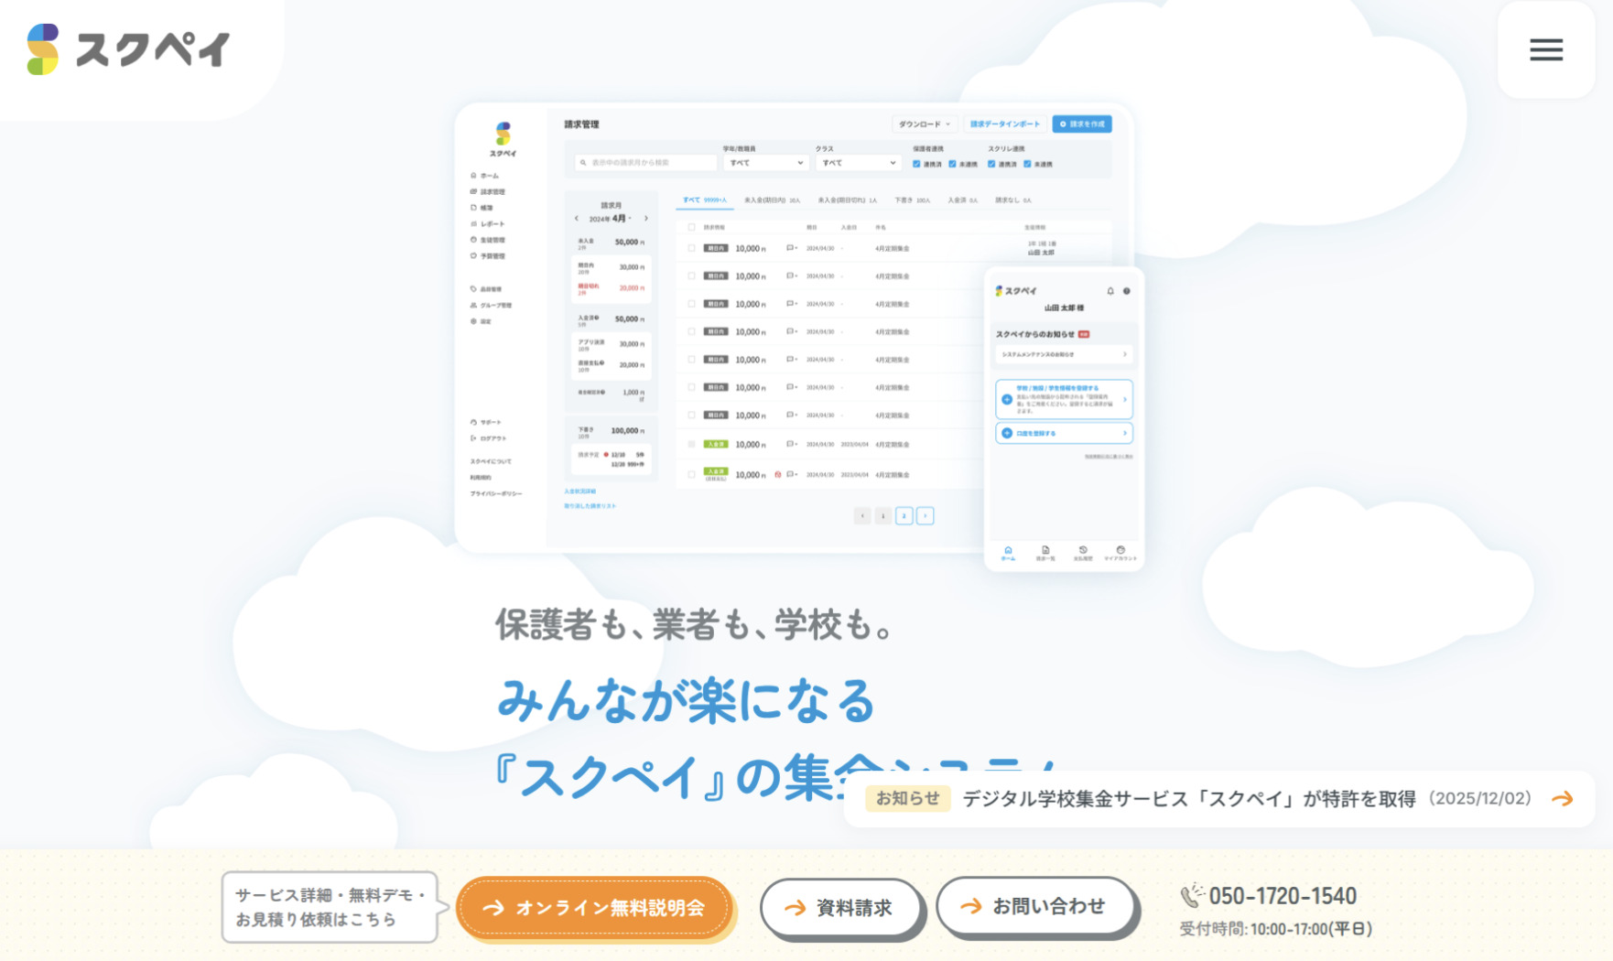Screen dimensions: 1613x961
Task: Open the 入金状況詳細 link
Action: (579, 491)
